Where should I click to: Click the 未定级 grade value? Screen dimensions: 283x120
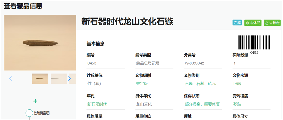coord(142,84)
